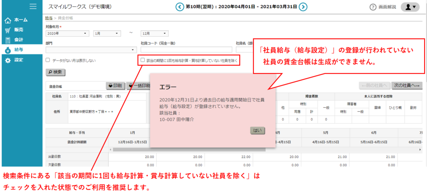427x195 pixels.
Task: Click the 12月16日-1月15日 period cell
Action: coord(132,142)
